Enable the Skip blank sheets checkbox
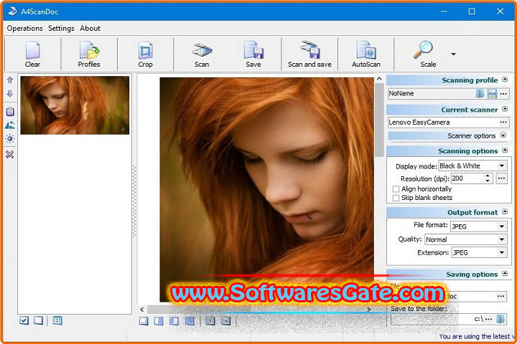517x344 pixels. pyautogui.click(x=396, y=198)
